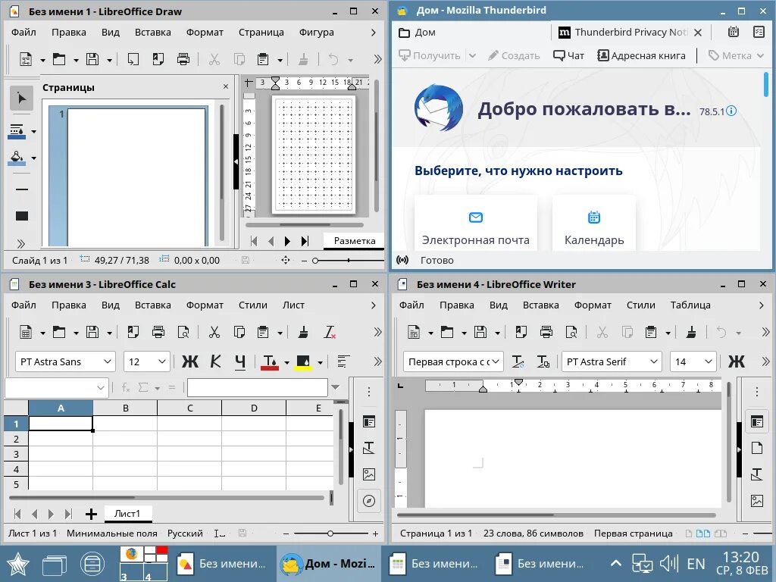Choose Календарь setup card in Thunderbird
Screen dimensions: 776x582
[x=594, y=223]
